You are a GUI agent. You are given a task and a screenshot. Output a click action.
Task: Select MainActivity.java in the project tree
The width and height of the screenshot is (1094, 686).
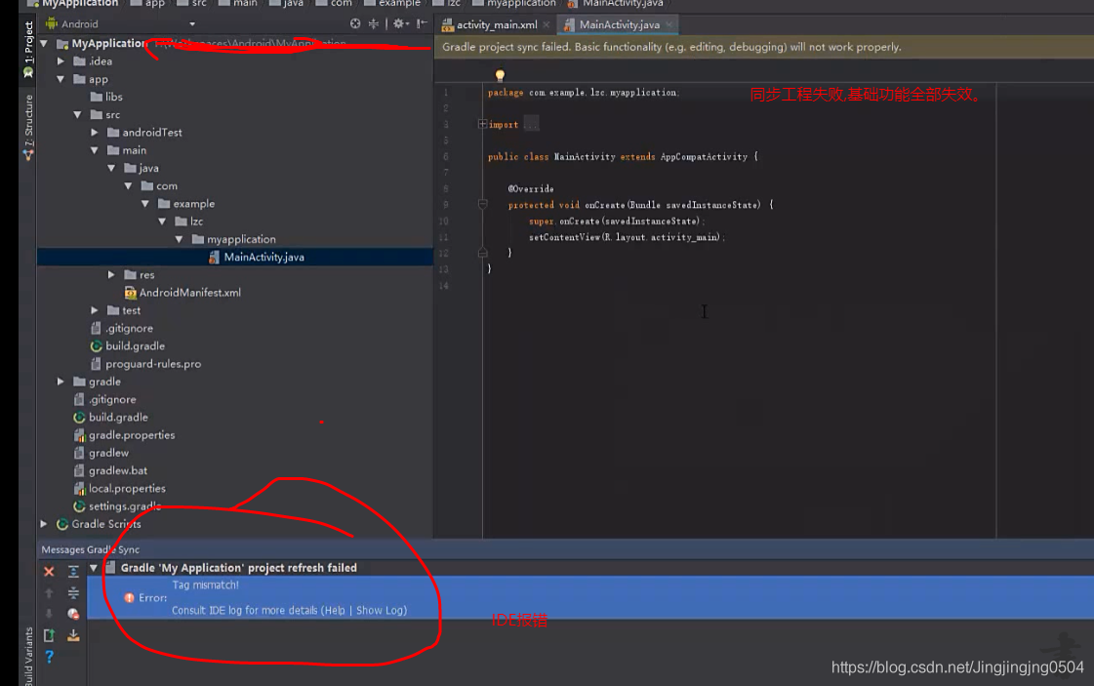coord(263,257)
